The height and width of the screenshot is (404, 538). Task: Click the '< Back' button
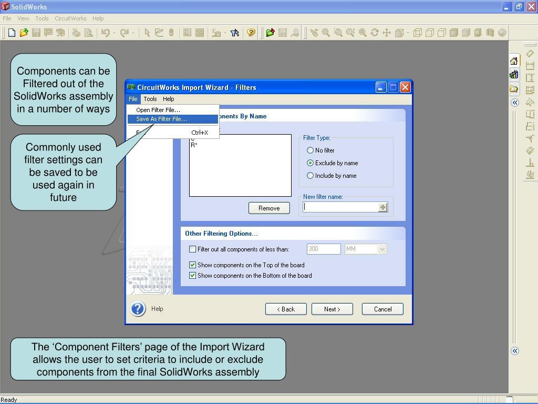pyautogui.click(x=286, y=309)
